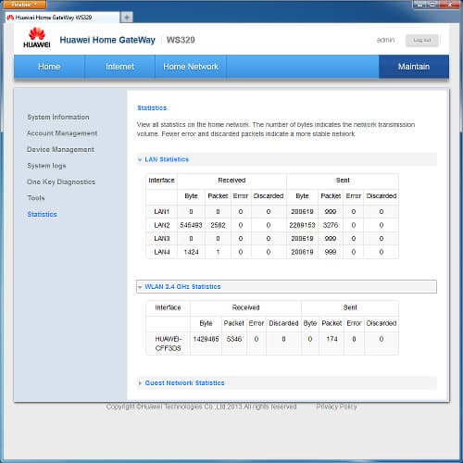Click the Guest Network Statistics heading
The image size is (463, 463).
[184, 383]
